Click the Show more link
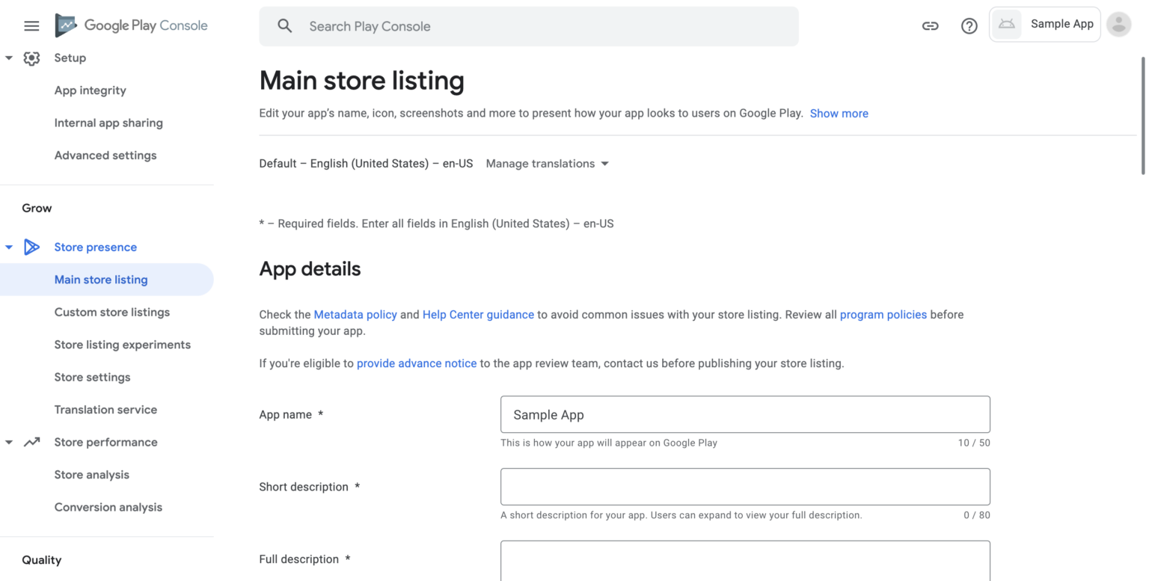 tap(839, 114)
